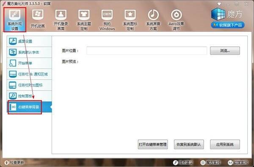
Task: Click the 打开右键菜单管理 button
Action: 153,144
